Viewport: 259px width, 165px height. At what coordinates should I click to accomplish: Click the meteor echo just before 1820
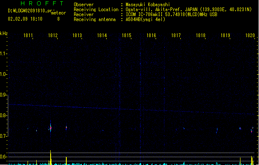[252, 130]
